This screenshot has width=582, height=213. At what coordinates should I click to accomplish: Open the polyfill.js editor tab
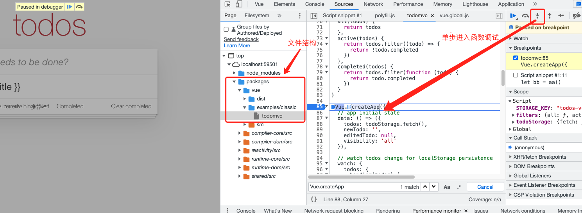385,16
